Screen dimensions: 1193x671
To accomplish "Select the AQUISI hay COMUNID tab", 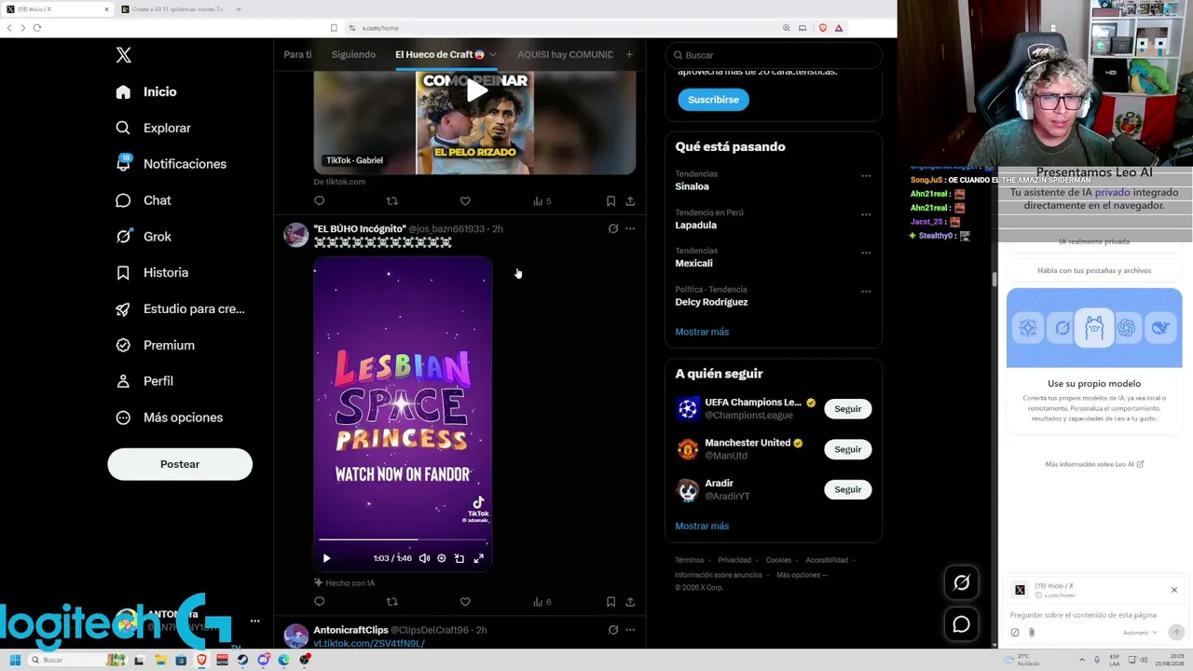I will 565,55.
